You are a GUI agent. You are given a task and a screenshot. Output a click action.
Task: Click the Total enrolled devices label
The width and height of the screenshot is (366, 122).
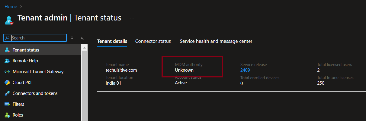pos(260,78)
